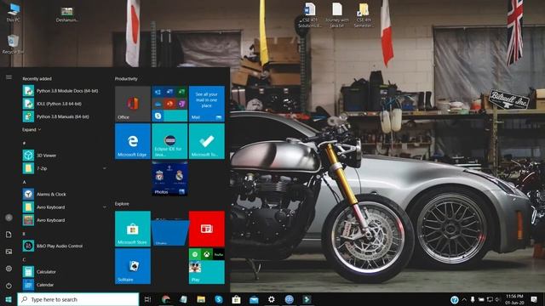The image size is (545, 306).
Task: Open Microsoft Store from taskbar
Action: coord(237,299)
